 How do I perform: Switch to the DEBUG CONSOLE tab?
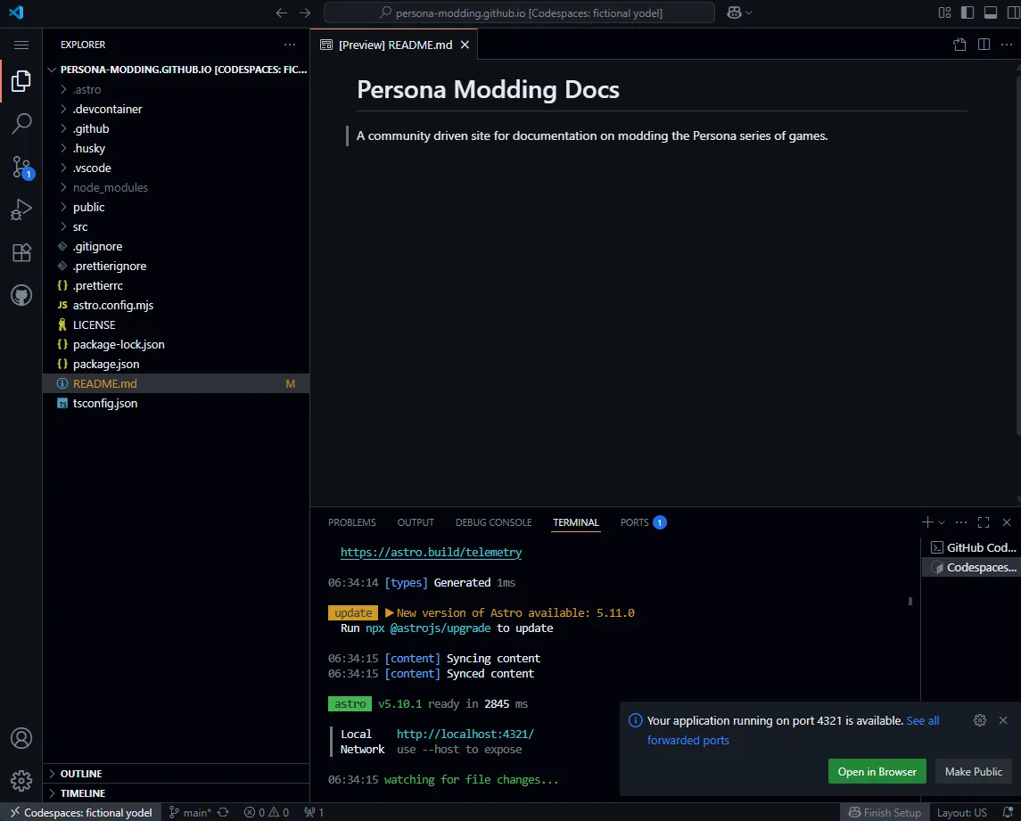tap(494, 522)
